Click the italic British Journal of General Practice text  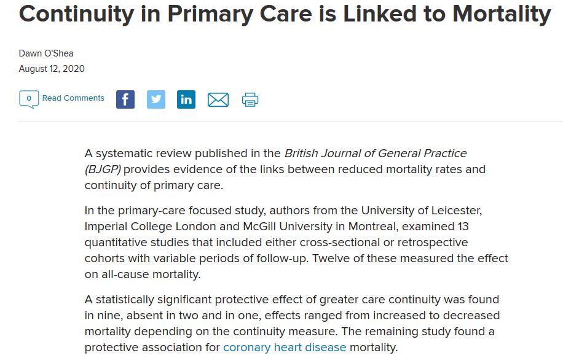pyautogui.click(x=375, y=153)
